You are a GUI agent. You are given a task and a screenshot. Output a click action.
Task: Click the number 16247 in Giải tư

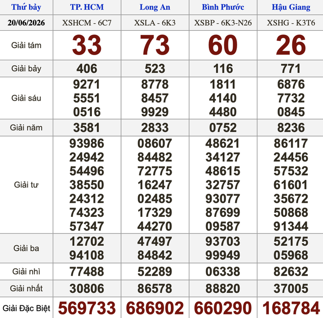tap(155, 185)
